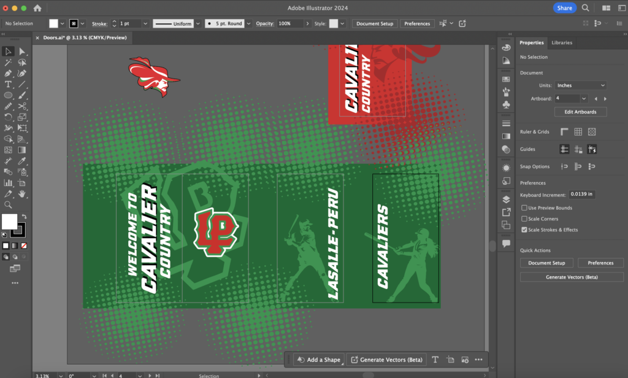The height and width of the screenshot is (378, 628).
Task: Choose the Magic Wand tool
Action: tap(8, 63)
